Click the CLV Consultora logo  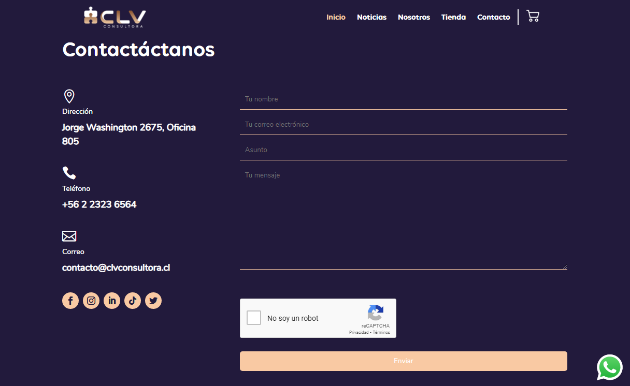coord(115,17)
